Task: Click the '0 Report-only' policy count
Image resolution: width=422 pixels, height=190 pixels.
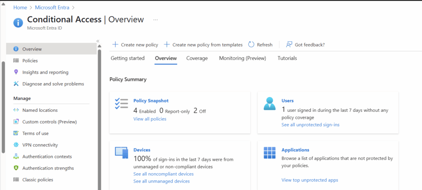Action: pyautogui.click(x=175, y=111)
